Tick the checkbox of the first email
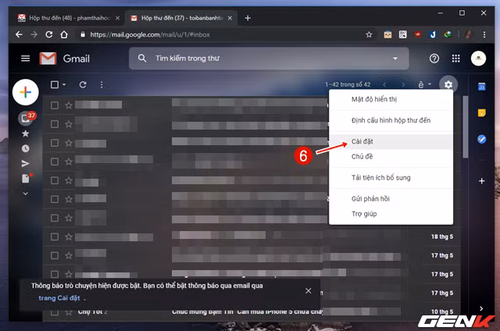 point(55,105)
